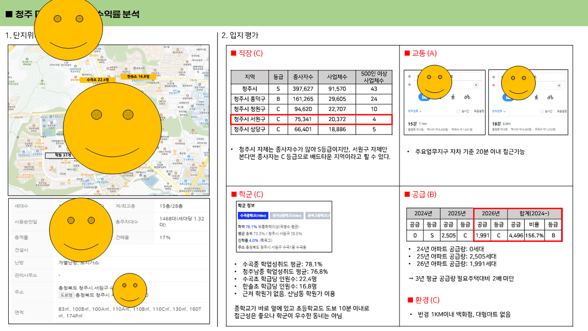Click the 75,341 employee count cell
The height and width of the screenshot is (331, 588).
pyautogui.click(x=303, y=120)
